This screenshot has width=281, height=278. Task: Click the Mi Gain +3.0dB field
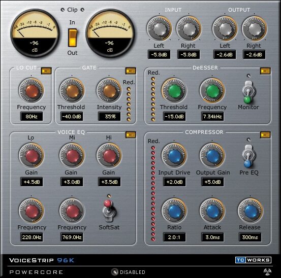click(72, 182)
